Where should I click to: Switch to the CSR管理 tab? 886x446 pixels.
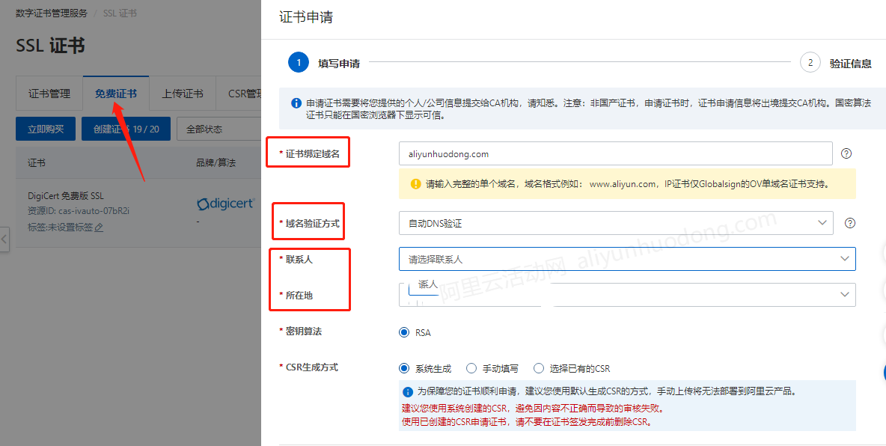pos(244,94)
